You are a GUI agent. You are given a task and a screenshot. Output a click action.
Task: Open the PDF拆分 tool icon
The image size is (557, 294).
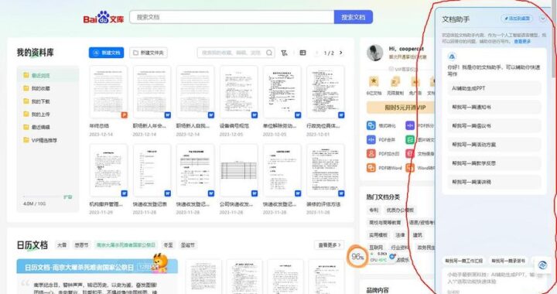point(410,125)
